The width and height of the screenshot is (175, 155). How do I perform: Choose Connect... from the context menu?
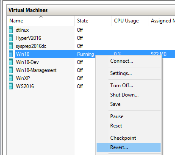pyautogui.click(x=128, y=61)
